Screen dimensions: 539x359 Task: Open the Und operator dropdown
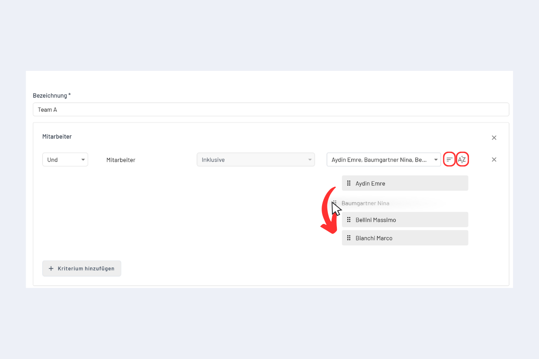65,160
